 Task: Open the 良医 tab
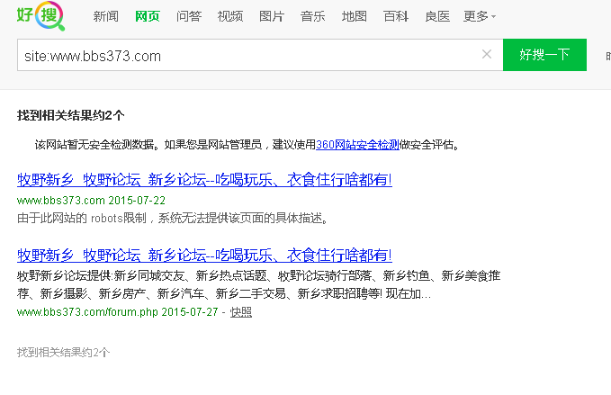[436, 16]
